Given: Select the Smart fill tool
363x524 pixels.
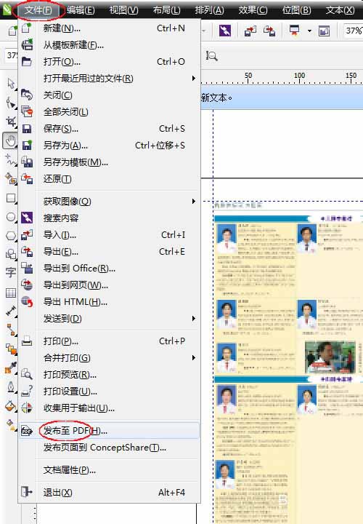Looking at the screenshot, I should coord(11,179).
